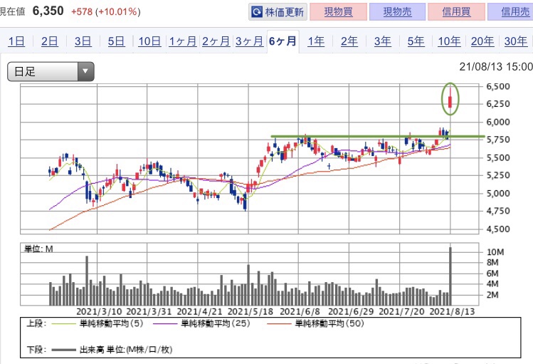
Task: Click the refresh arrow icon in 株価更新
Action: pos(257,12)
